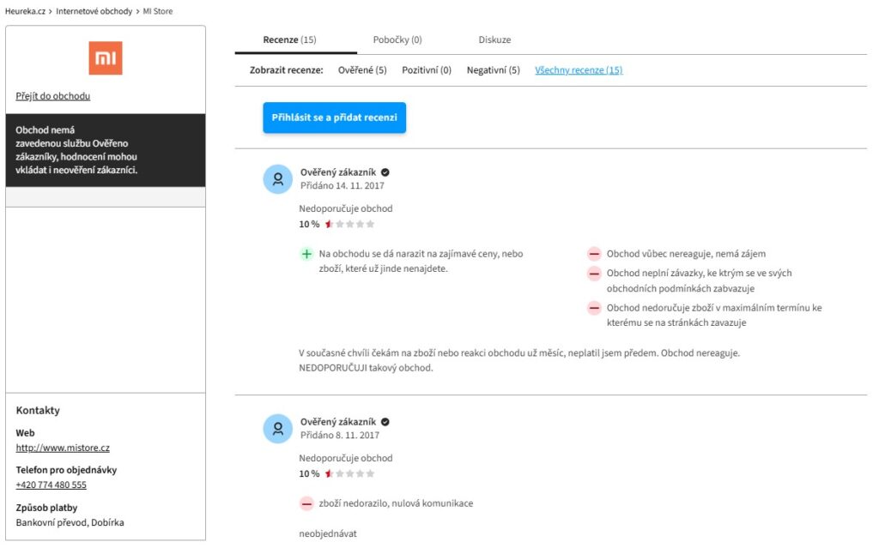Click minus icon beside 'Obchod vůbec nereaguje'
Screen dimensions: 879x548
(594, 254)
